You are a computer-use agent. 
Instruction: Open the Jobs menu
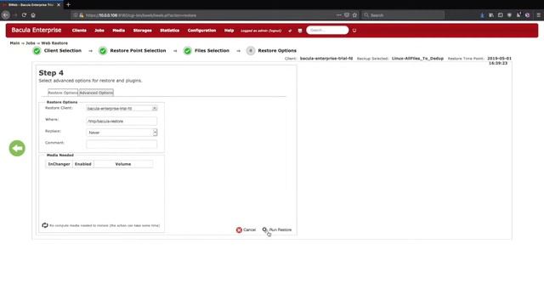99,31
